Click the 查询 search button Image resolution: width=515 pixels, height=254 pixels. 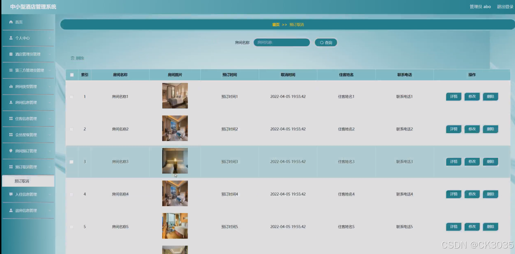(x=326, y=43)
